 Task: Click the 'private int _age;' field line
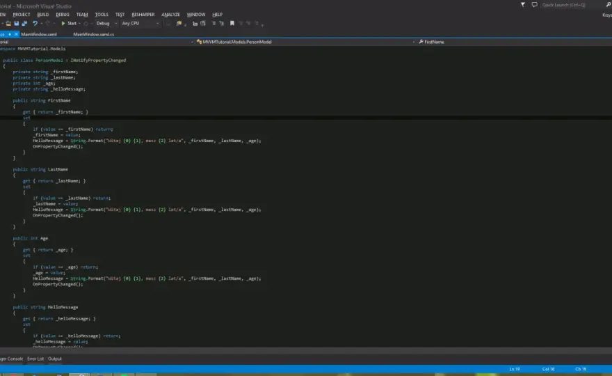click(x=34, y=84)
